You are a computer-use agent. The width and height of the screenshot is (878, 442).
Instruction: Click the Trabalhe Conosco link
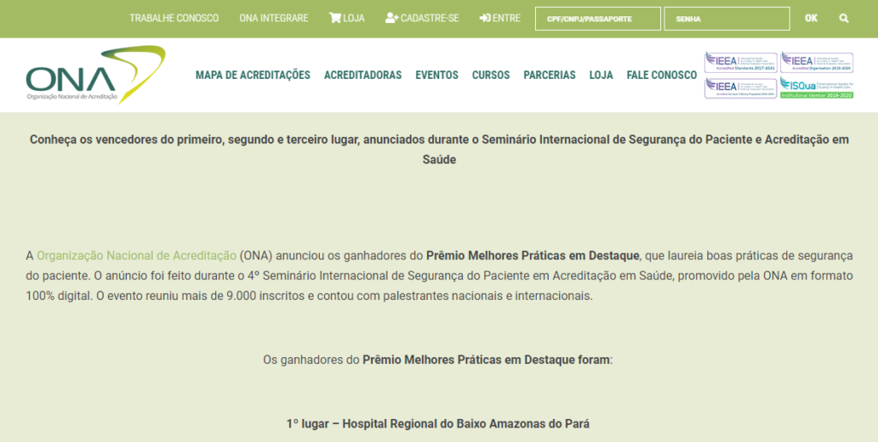point(174,18)
